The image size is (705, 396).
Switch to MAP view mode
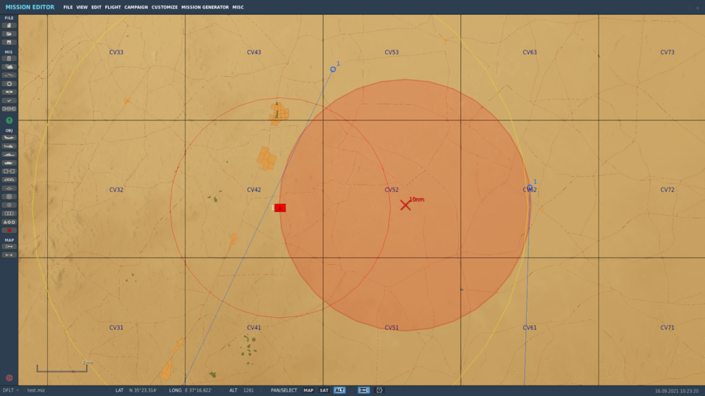pyautogui.click(x=309, y=390)
